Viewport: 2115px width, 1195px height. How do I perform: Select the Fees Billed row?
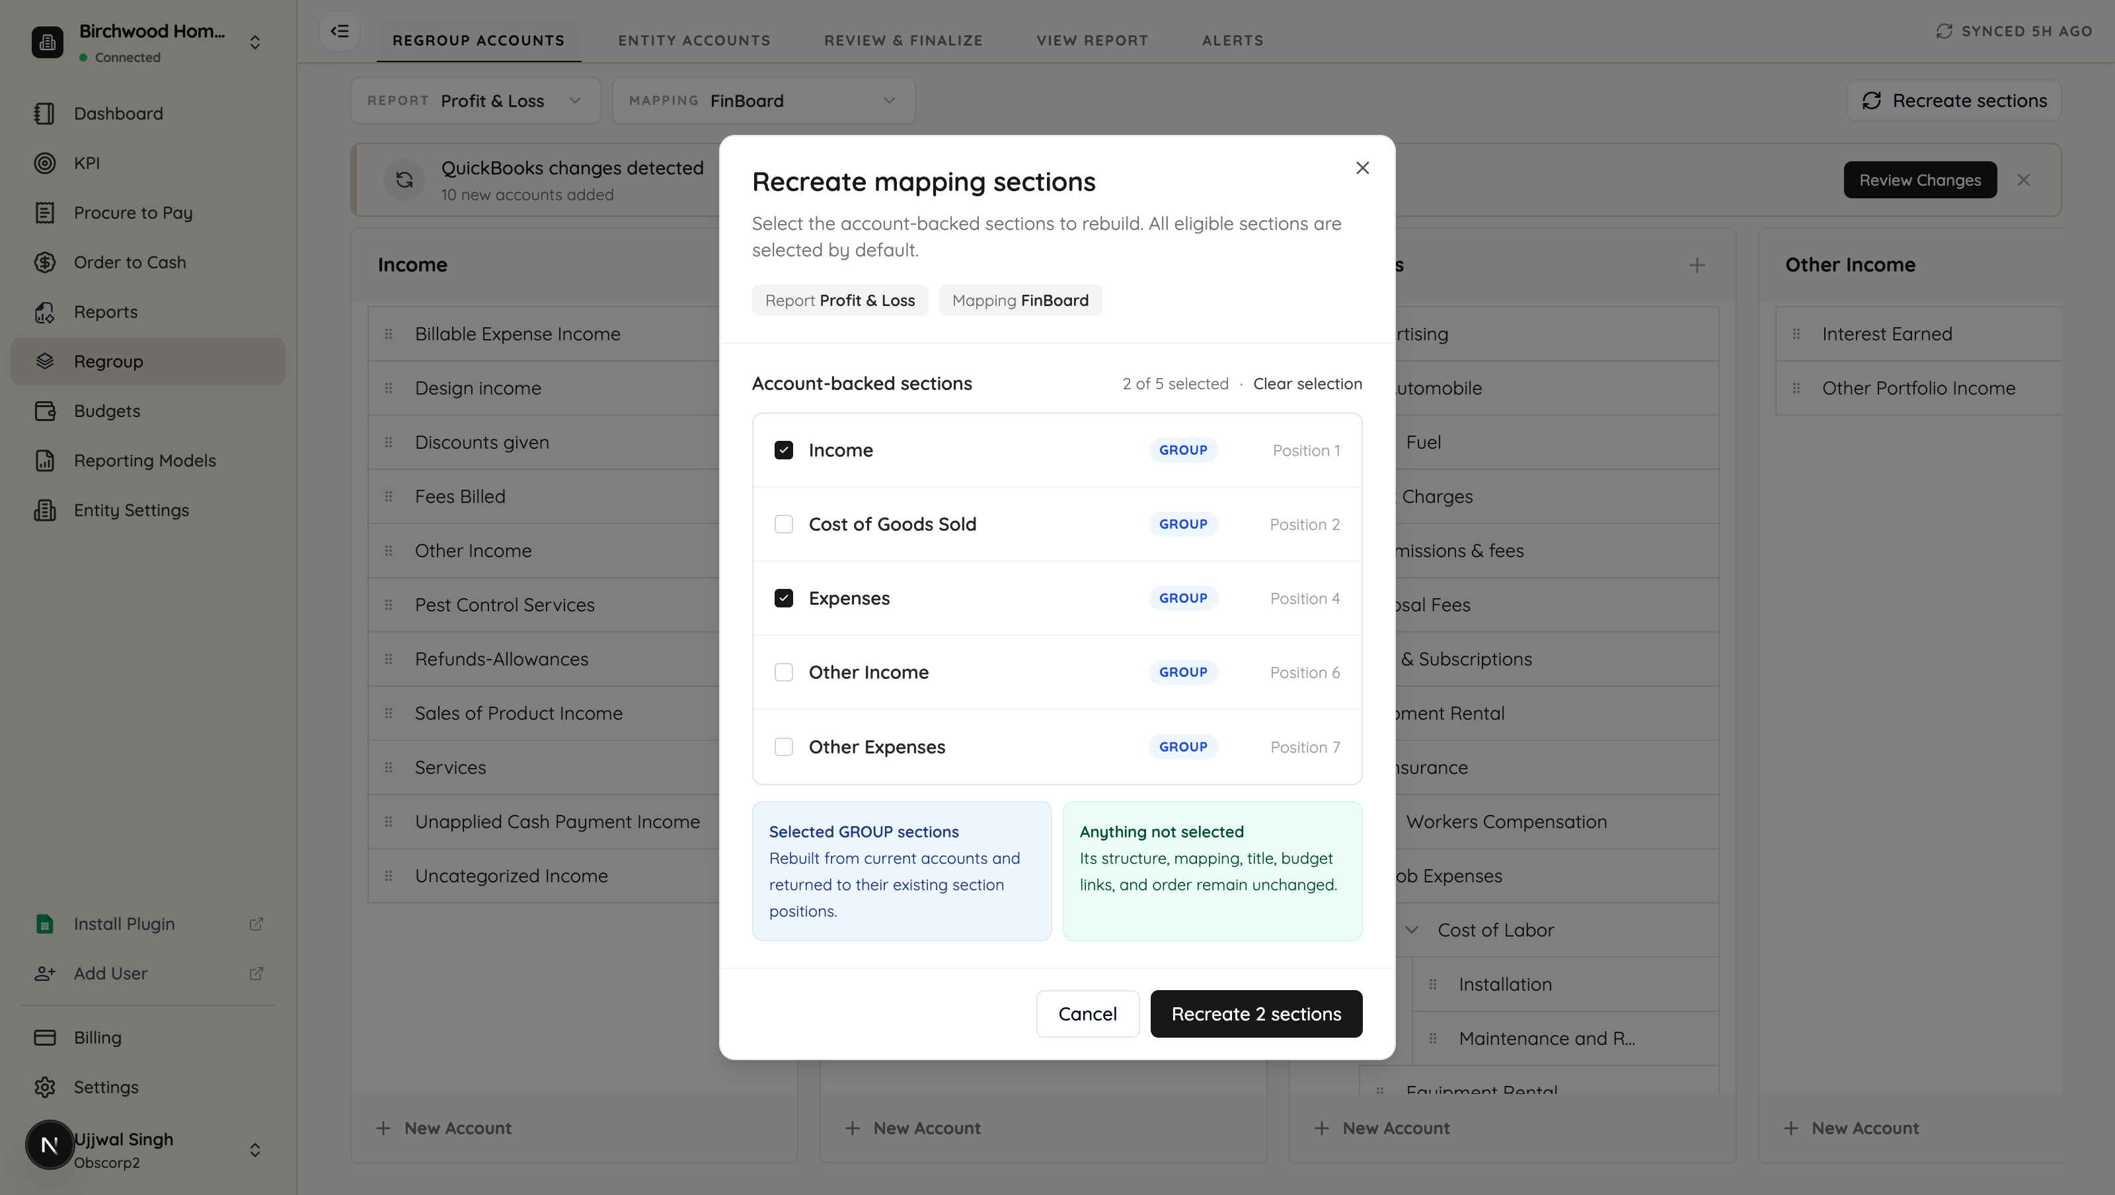pos(543,496)
